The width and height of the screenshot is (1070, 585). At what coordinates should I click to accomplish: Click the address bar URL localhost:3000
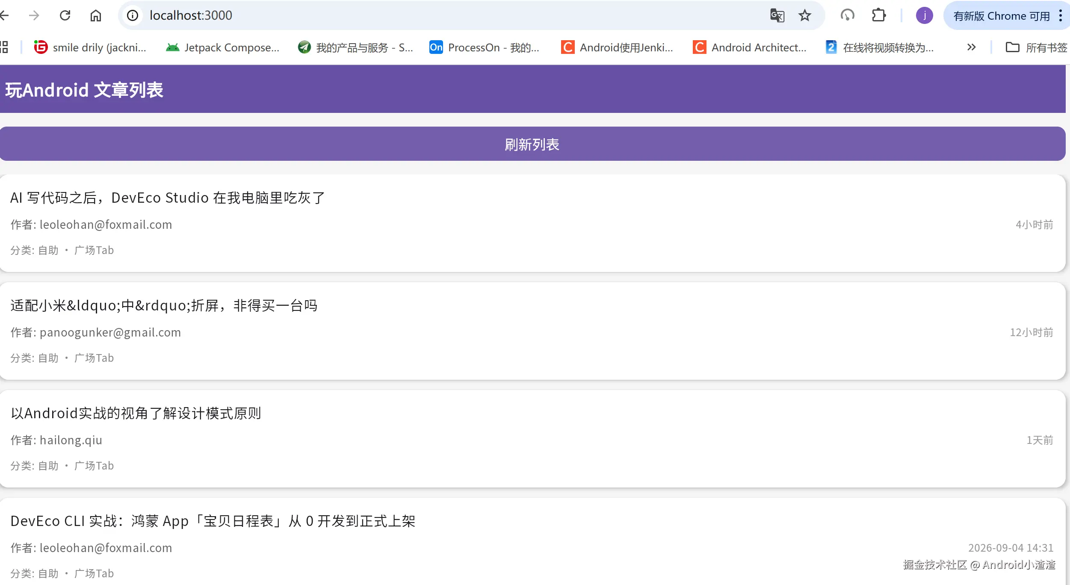click(x=191, y=15)
